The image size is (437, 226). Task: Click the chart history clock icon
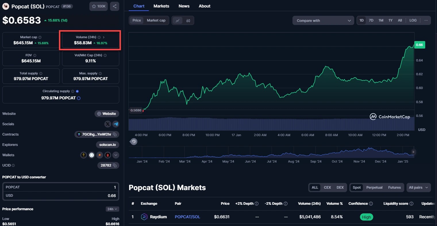click(134, 142)
